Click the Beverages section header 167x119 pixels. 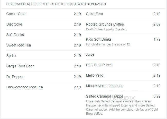(x=56, y=4)
